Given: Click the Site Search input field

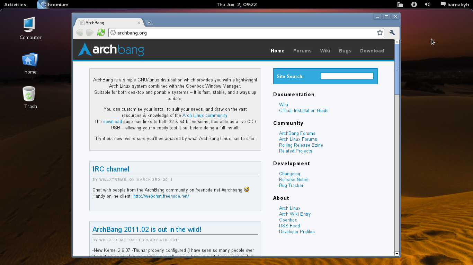Looking at the screenshot, I should coord(347,76).
